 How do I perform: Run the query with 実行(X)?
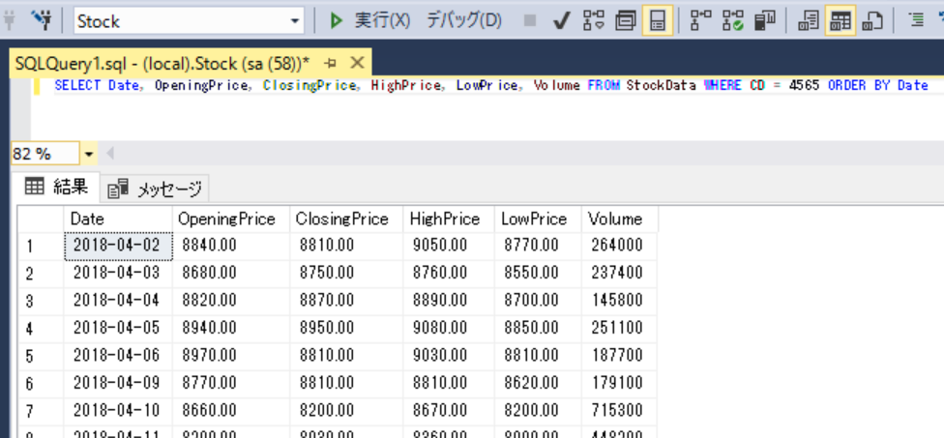pyautogui.click(x=369, y=21)
